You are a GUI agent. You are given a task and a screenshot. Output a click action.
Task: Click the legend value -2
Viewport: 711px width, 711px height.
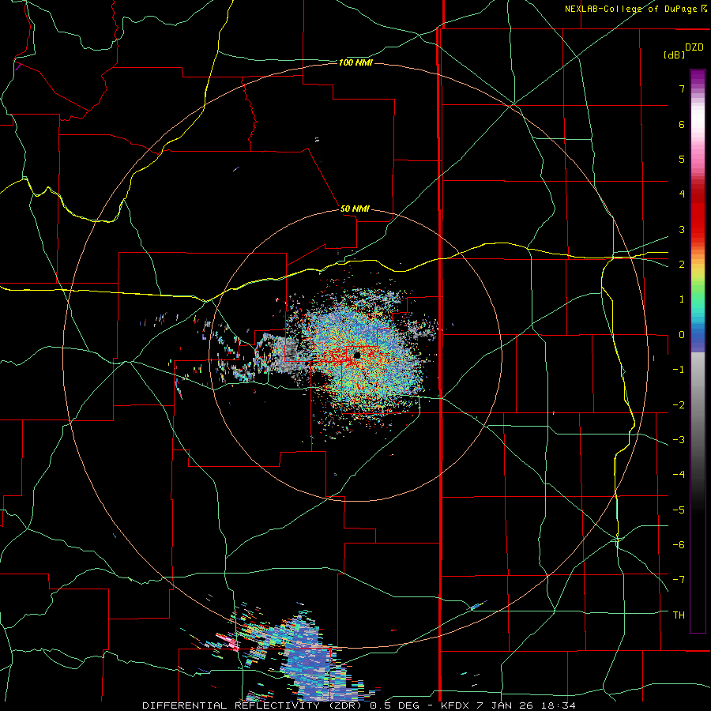679,405
